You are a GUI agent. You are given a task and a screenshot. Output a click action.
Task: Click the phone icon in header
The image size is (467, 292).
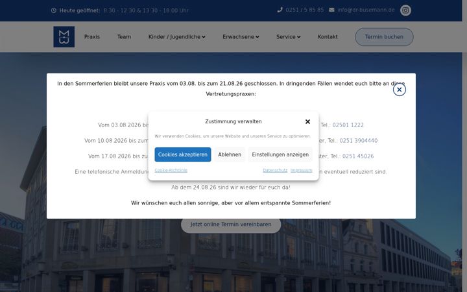[x=280, y=10]
